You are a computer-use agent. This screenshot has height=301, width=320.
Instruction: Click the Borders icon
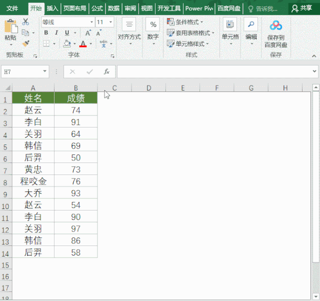[46, 43]
